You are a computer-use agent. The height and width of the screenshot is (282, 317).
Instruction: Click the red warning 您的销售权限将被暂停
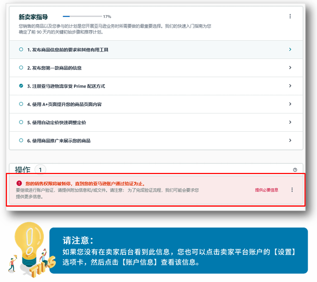[x=85, y=184]
